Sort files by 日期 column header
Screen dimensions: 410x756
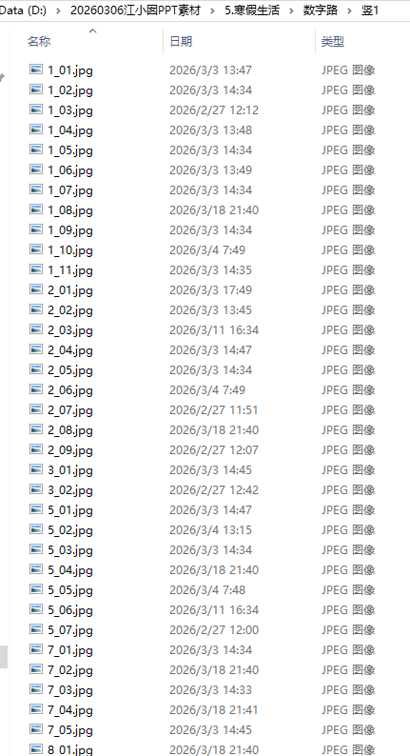(181, 42)
